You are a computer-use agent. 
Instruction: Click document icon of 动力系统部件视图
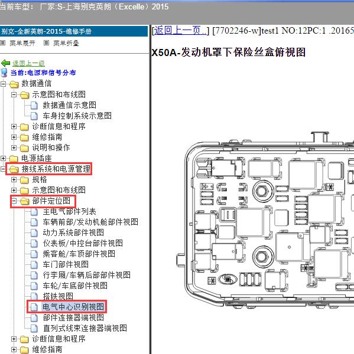pos(34,233)
